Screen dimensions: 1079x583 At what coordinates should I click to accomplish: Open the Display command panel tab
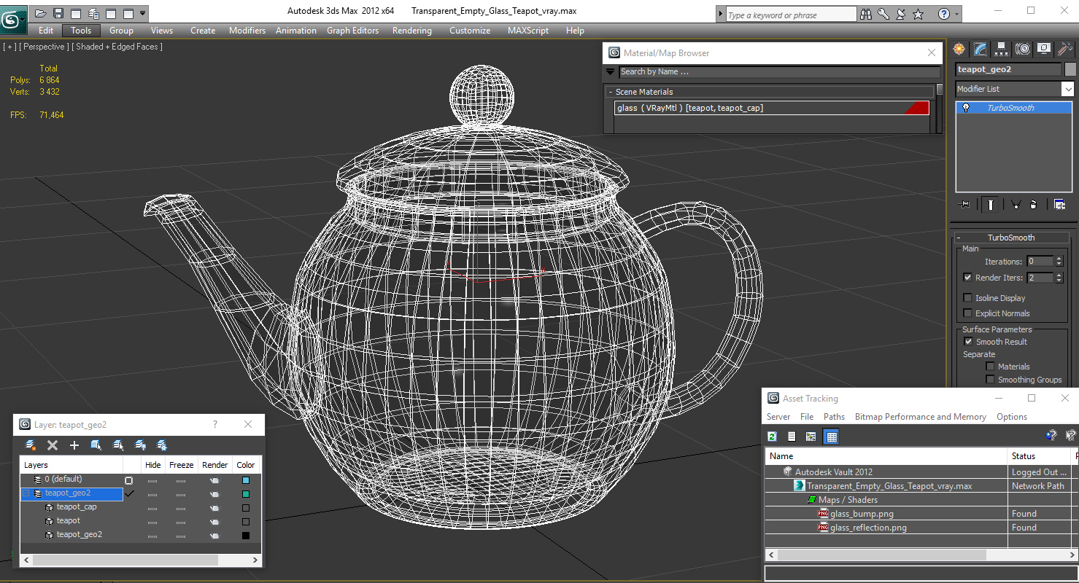click(x=1044, y=49)
